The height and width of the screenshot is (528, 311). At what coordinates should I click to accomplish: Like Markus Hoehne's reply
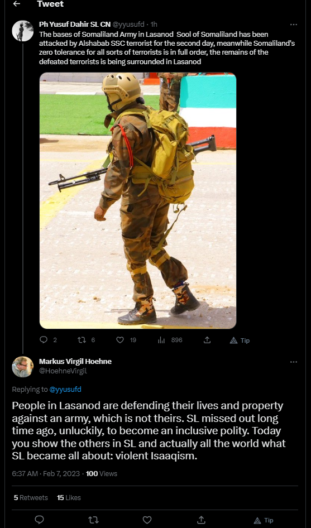(147, 520)
